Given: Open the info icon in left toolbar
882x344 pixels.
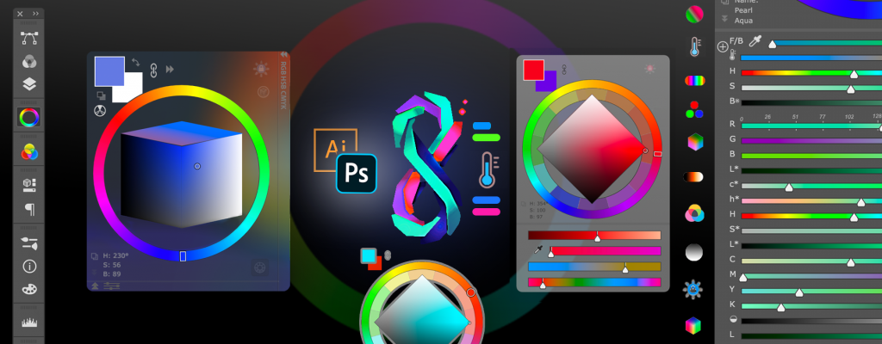Looking at the screenshot, I should pyautogui.click(x=29, y=267).
